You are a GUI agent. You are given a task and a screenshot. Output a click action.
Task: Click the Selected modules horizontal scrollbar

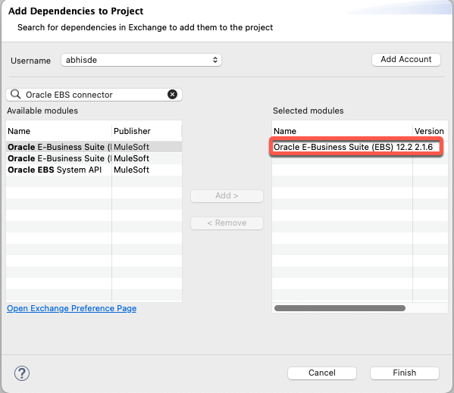[x=340, y=308]
